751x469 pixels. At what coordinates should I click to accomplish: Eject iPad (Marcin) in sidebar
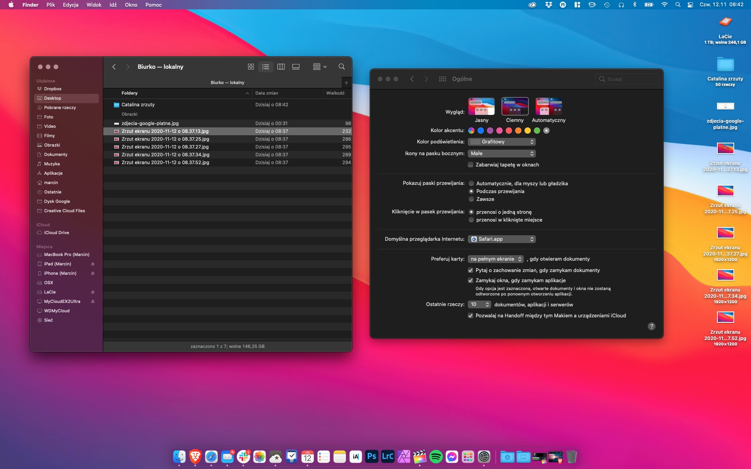[x=93, y=264]
